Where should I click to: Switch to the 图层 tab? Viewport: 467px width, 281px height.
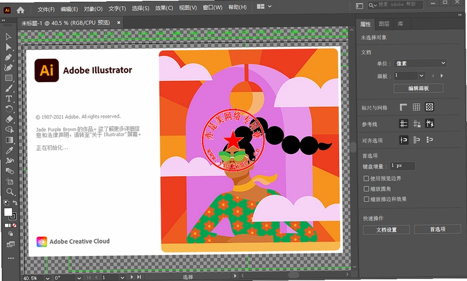tap(384, 24)
